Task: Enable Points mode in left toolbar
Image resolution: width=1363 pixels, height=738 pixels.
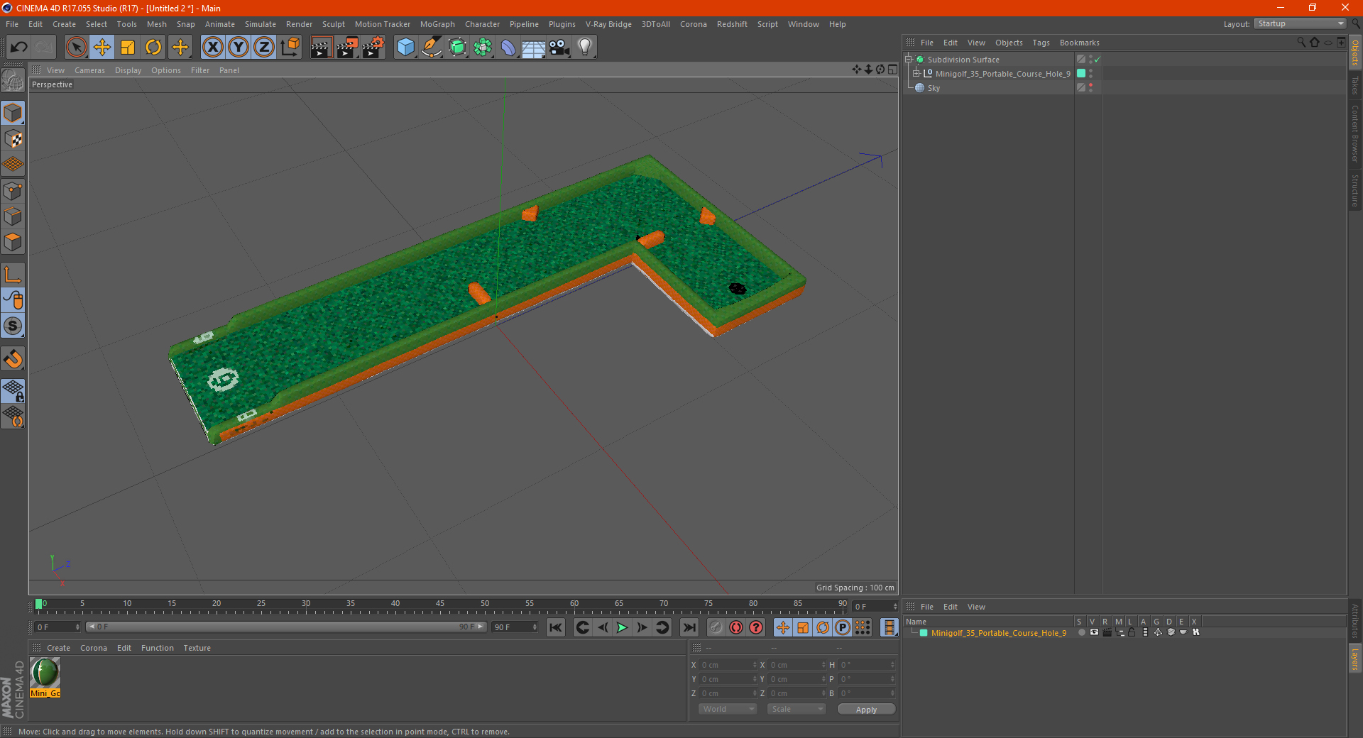Action: [13, 191]
